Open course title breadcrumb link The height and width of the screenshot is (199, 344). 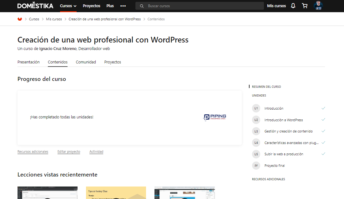(105, 19)
